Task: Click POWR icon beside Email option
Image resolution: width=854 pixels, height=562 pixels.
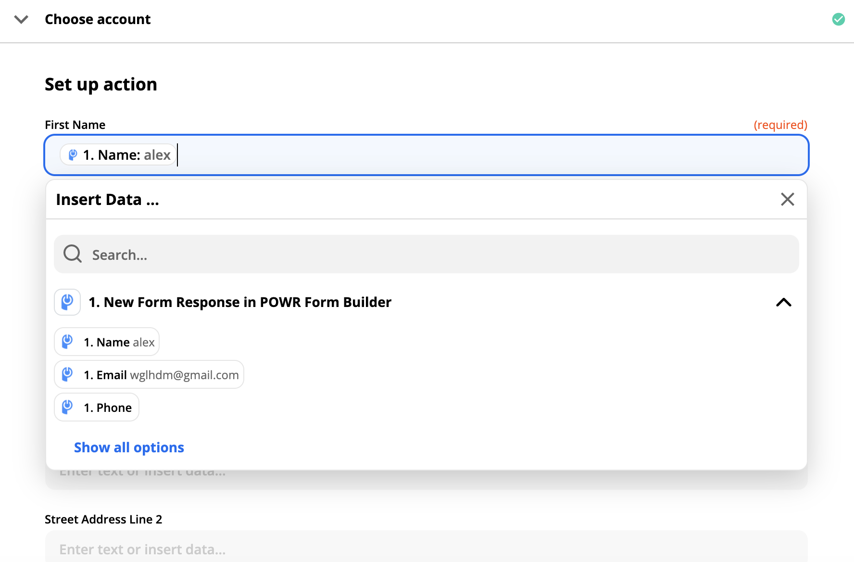Action: coord(67,374)
